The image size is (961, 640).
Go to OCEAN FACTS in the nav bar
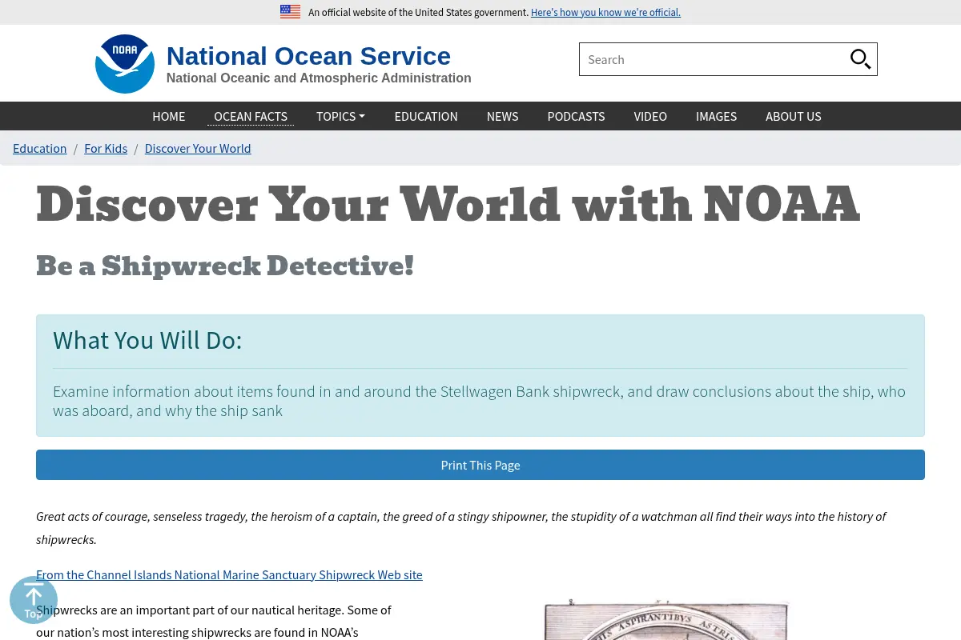251,116
